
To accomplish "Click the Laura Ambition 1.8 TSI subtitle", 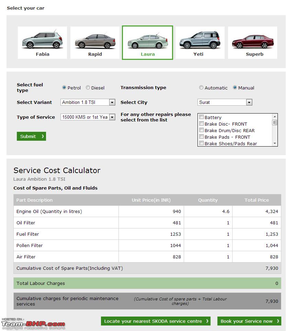I will tap(39, 179).
